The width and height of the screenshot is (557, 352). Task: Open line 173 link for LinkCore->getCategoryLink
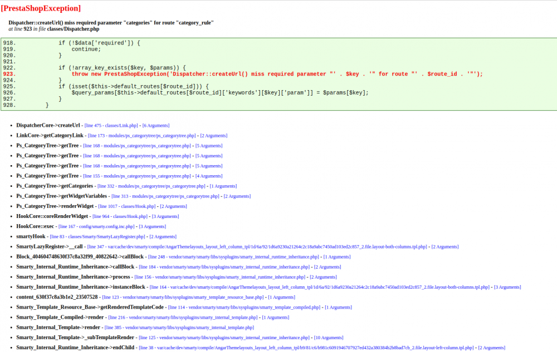pyautogui.click(x=141, y=136)
